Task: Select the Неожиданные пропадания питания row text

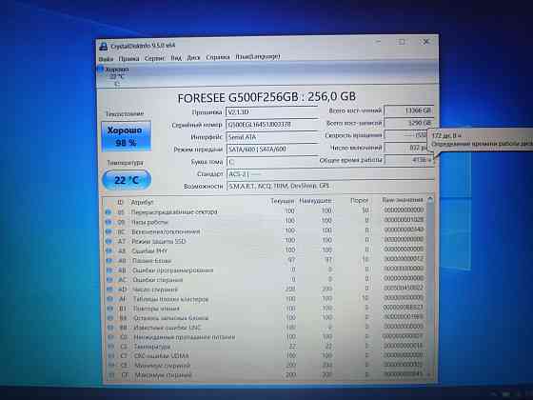Action: pyautogui.click(x=185, y=337)
